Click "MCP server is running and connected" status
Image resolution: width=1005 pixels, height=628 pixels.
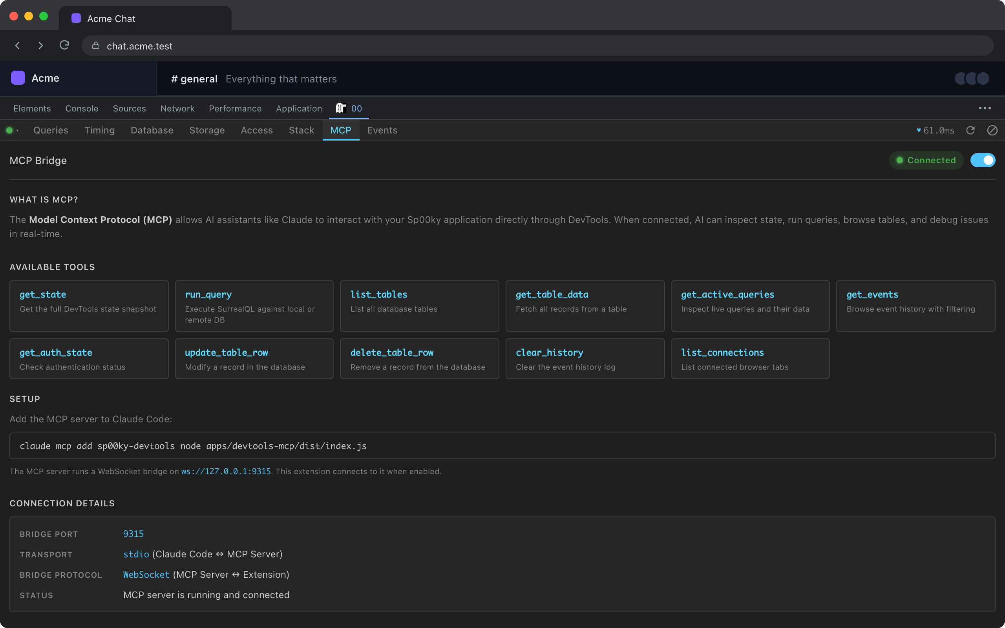[206, 595]
